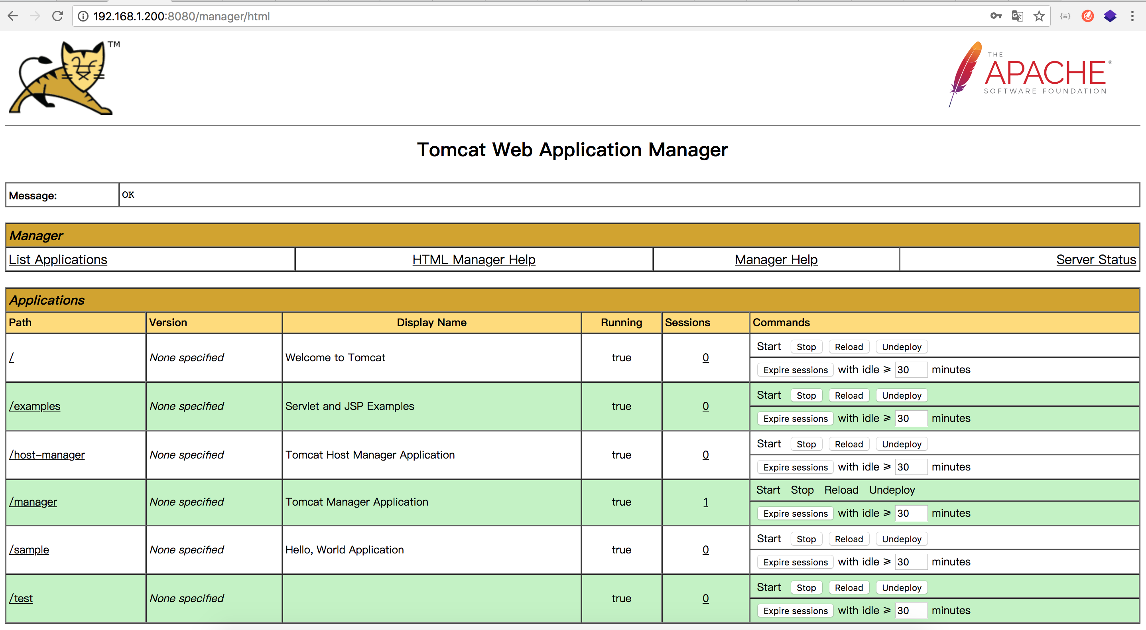Click idle minutes field for root application

tap(911, 370)
